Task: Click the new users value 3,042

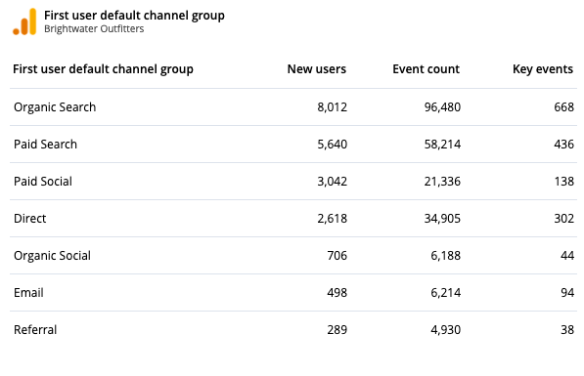Action: coord(333,182)
